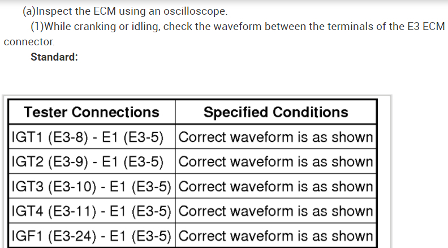Click the "Specified Conditions" column header
The height and width of the screenshot is (248, 448).
275,112
